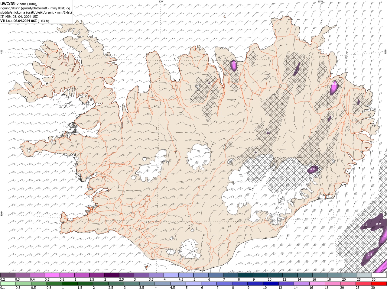Click the '2.5' label under the purple legend row
The height and width of the screenshot is (290, 387).
pos(121,279)
